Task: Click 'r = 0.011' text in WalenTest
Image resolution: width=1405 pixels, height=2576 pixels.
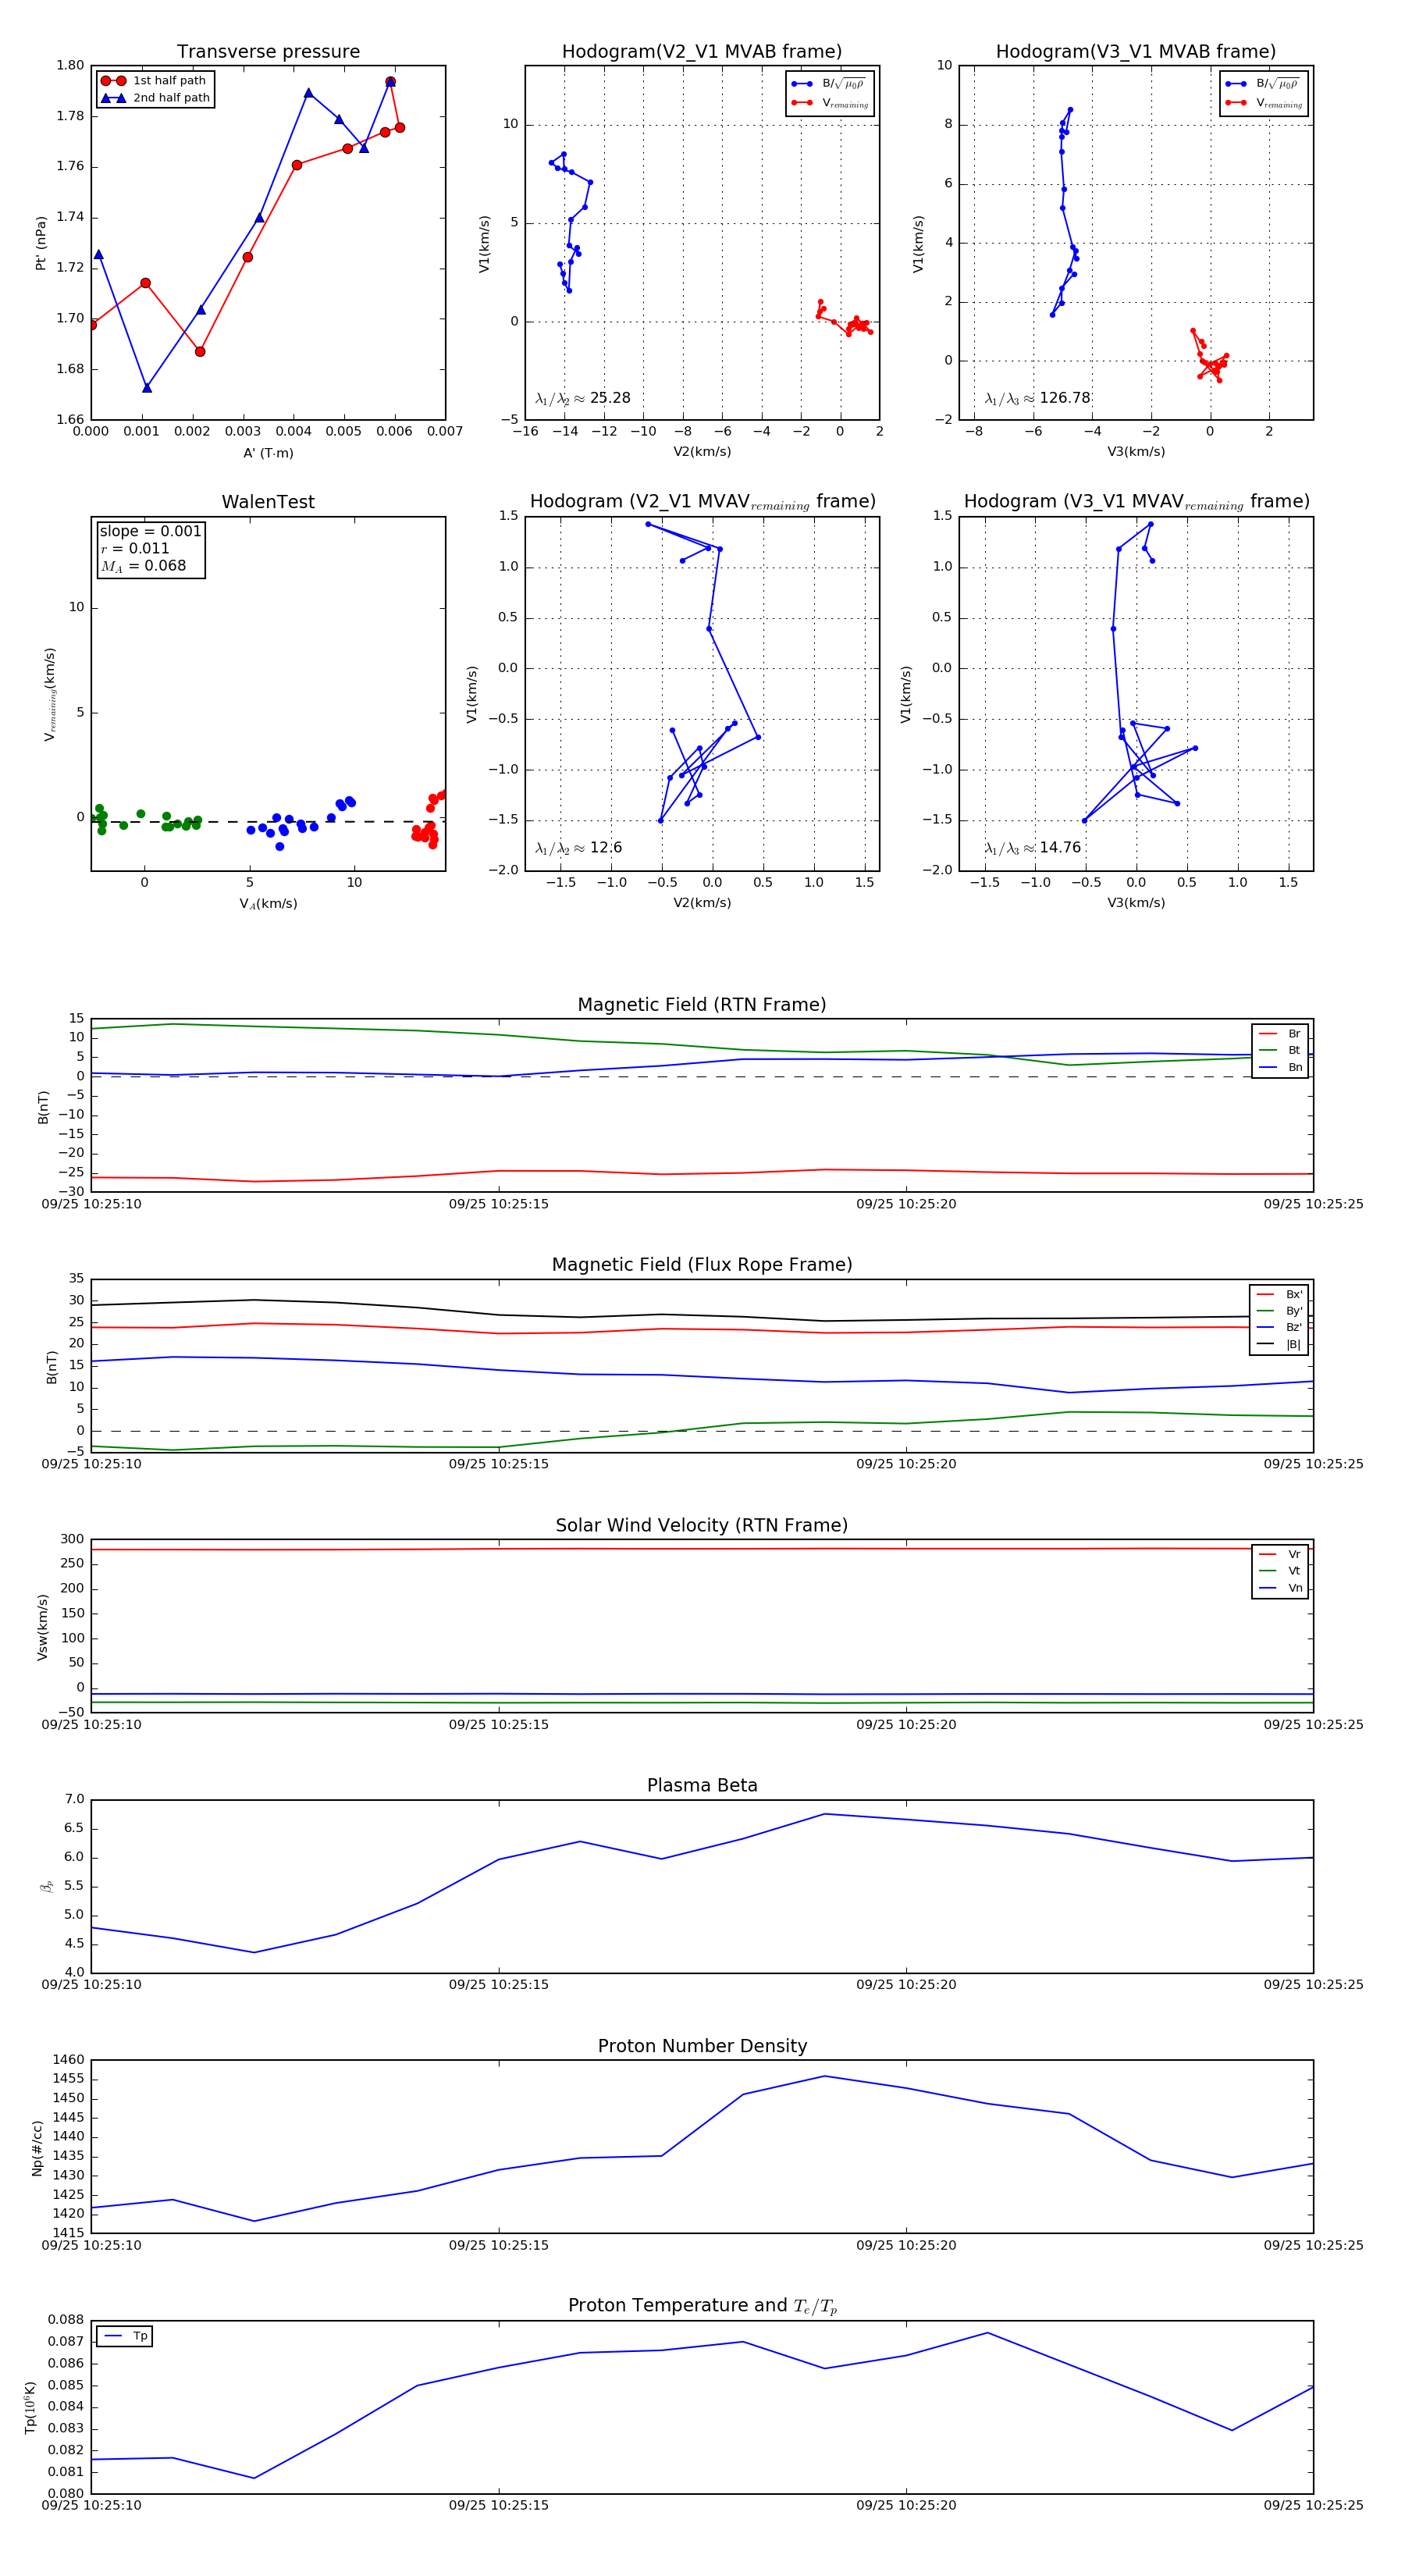Action: (x=135, y=548)
